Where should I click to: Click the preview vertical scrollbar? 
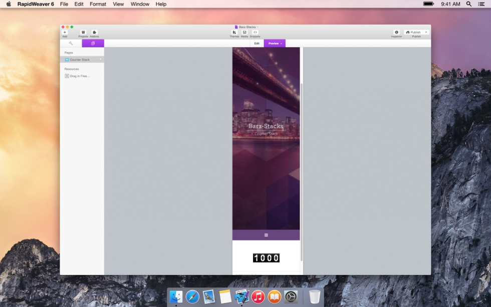point(302,172)
